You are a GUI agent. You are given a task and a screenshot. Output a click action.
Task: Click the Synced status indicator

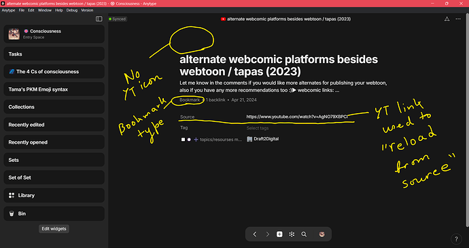pyautogui.click(x=118, y=19)
